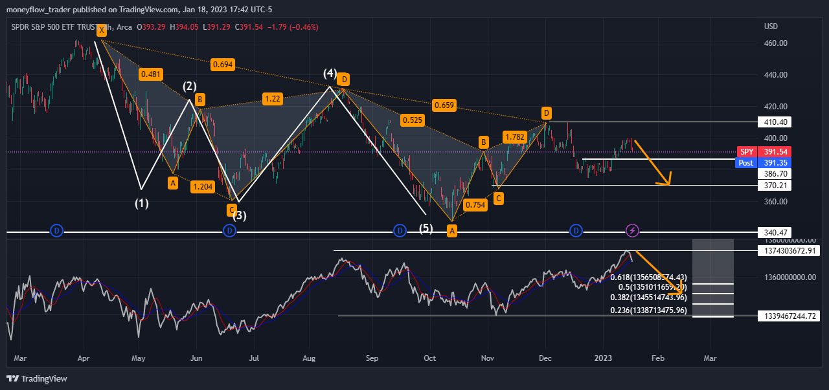Select the orange B label beside wave (2)
The image size is (829, 390).
pyautogui.click(x=200, y=100)
